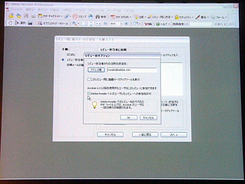
Task: Click the Actual Size page icon
Action: point(84,24)
